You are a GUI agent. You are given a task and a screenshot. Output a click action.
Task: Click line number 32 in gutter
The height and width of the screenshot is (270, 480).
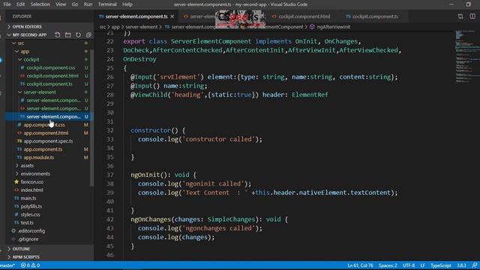(x=110, y=130)
